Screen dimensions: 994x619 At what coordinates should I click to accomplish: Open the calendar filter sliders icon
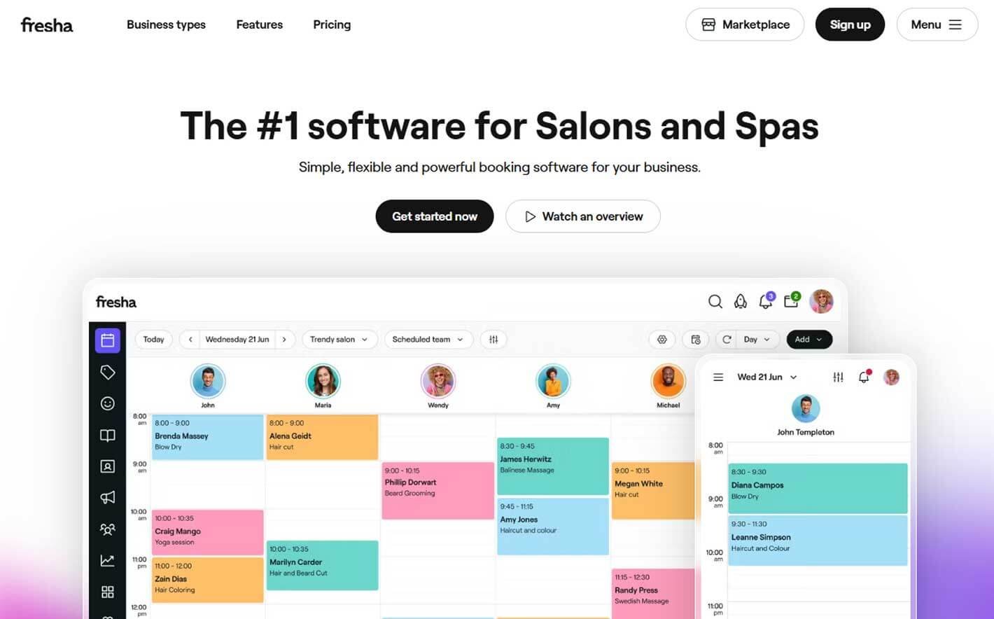[x=493, y=340]
